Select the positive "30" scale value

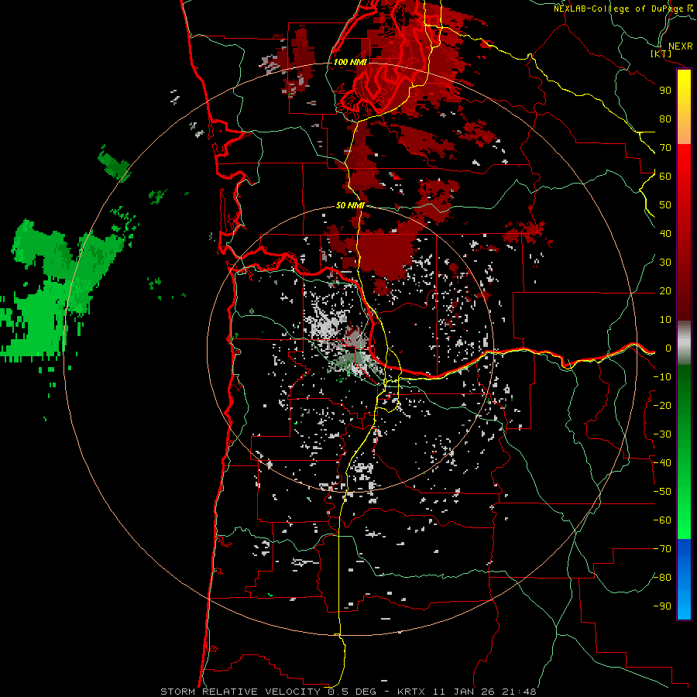pos(665,263)
